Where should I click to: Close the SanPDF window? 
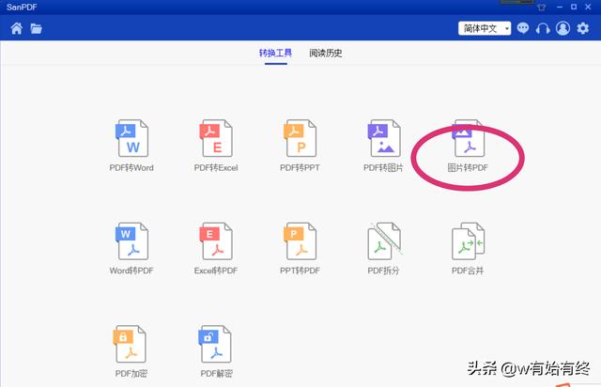tap(588, 7)
